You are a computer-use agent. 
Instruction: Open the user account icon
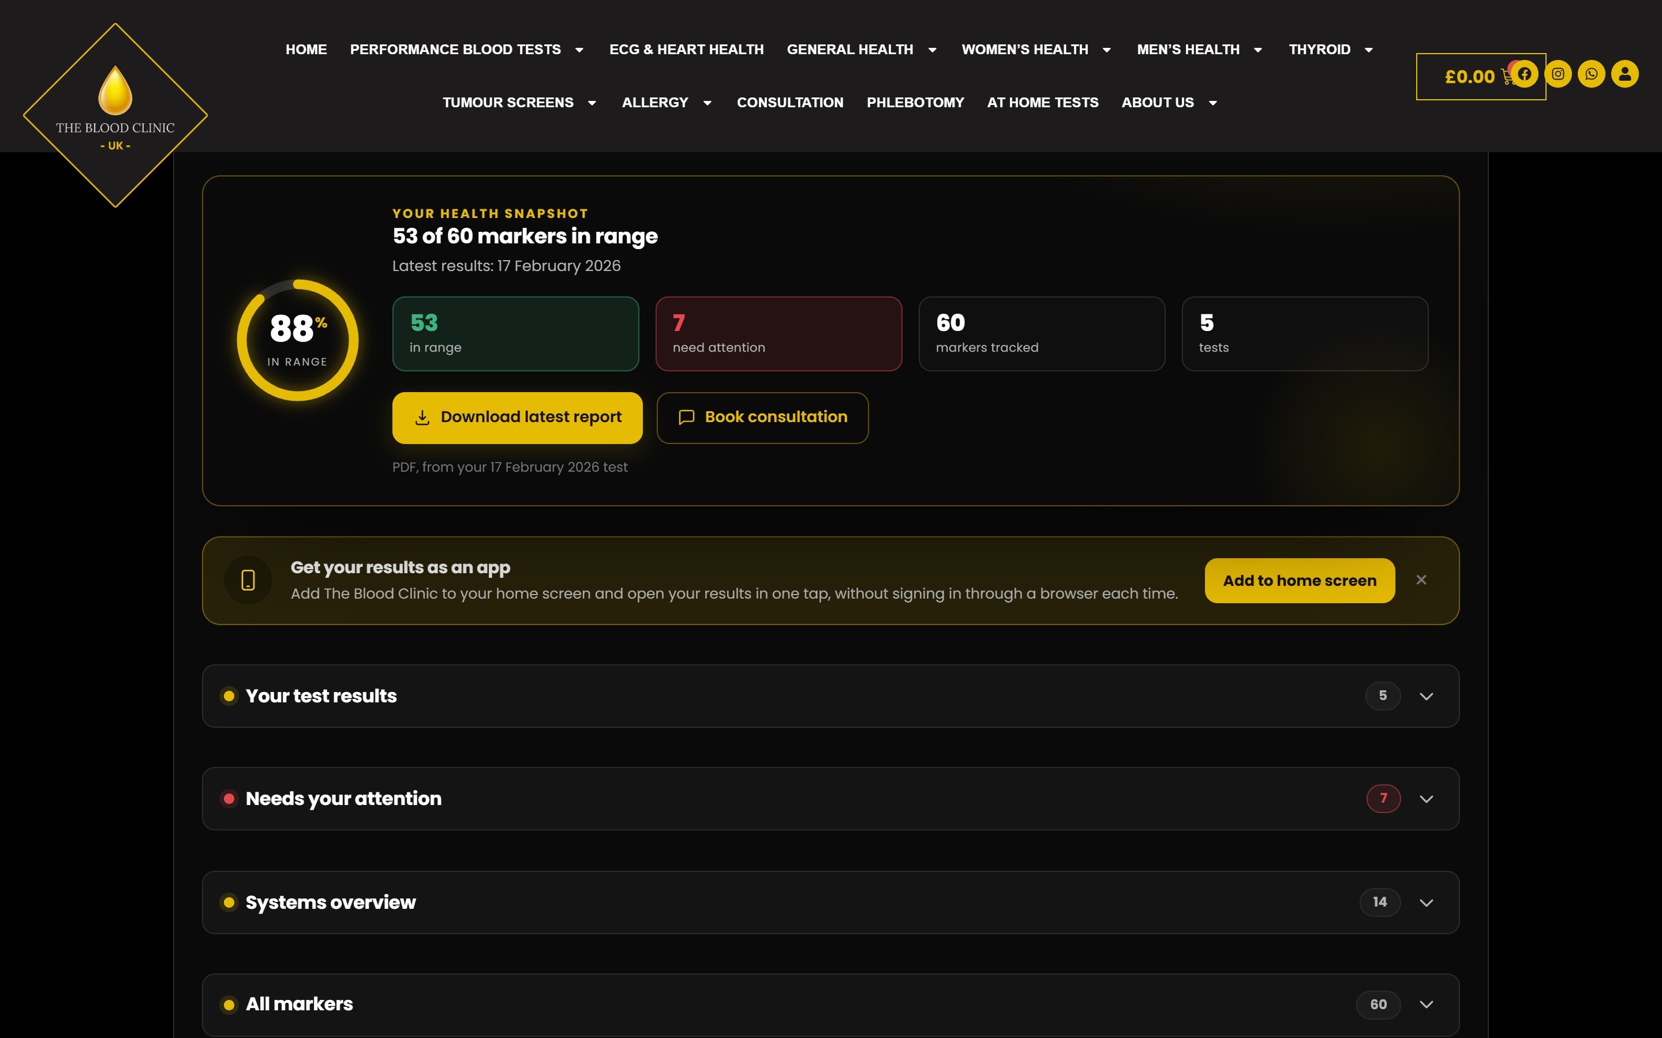click(x=1625, y=74)
